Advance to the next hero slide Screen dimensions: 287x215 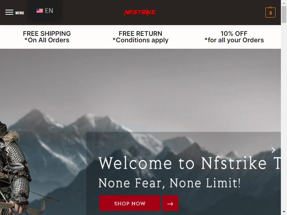point(273,150)
